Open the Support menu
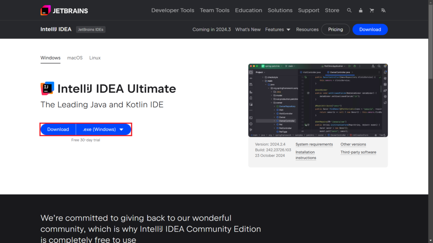The width and height of the screenshot is (433, 243). pos(308,11)
